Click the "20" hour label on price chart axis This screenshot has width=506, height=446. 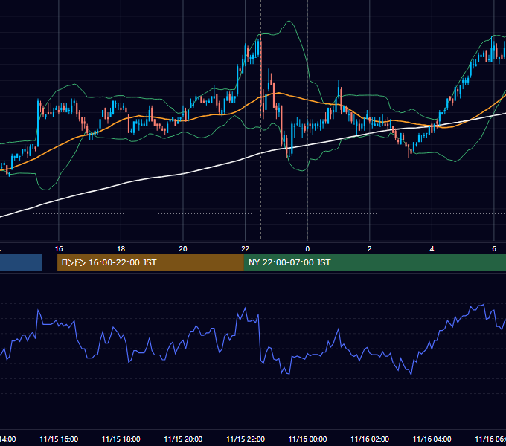[183, 248]
